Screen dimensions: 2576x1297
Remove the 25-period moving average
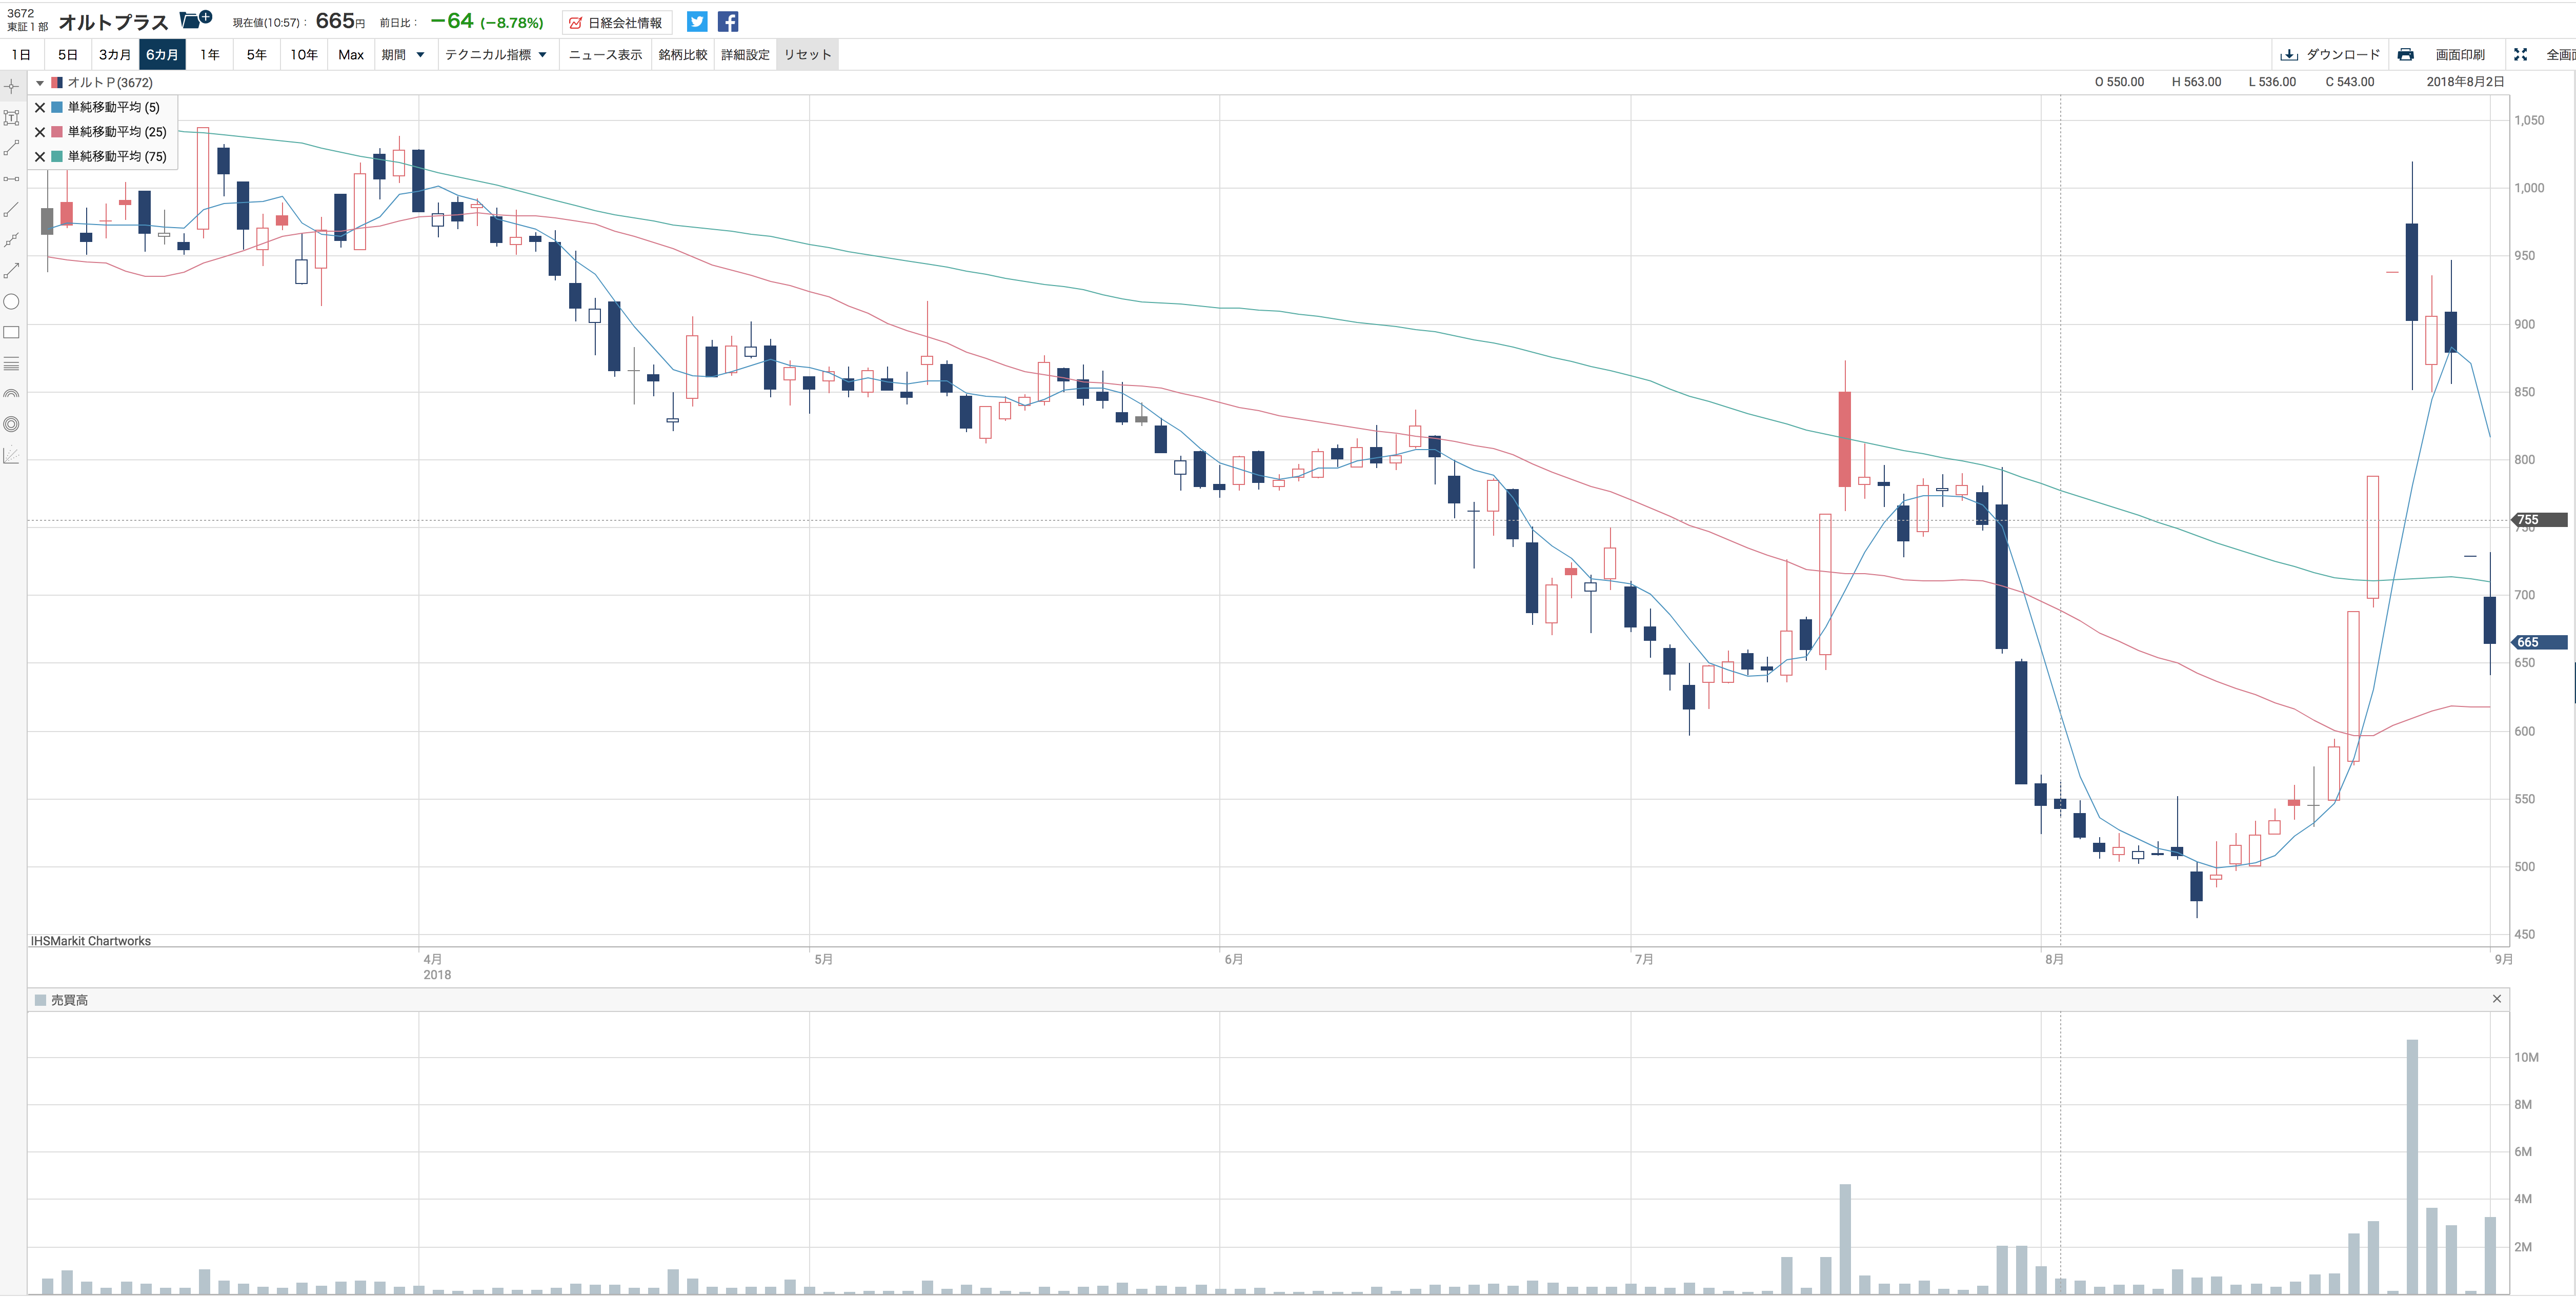pos(40,132)
